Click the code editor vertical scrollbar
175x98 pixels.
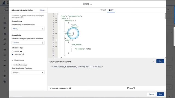(x=165, y=16)
